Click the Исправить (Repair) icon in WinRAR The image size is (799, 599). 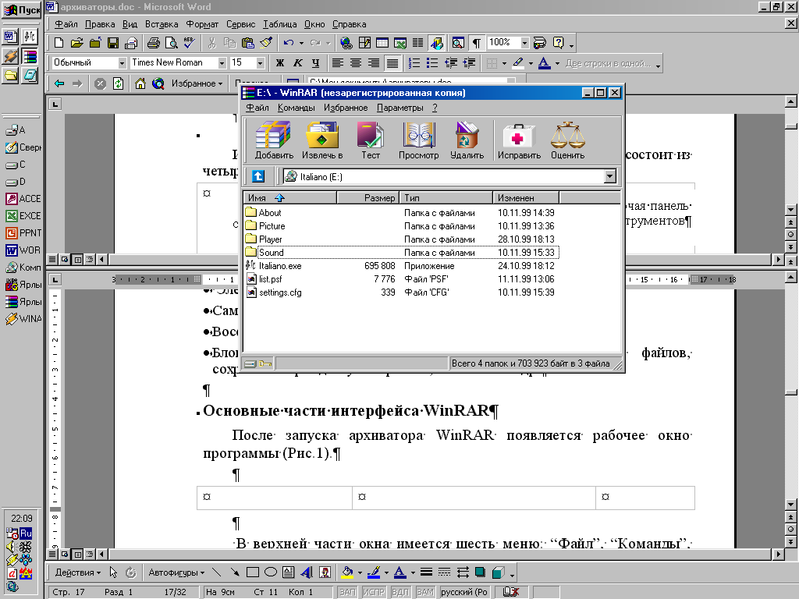click(x=519, y=140)
